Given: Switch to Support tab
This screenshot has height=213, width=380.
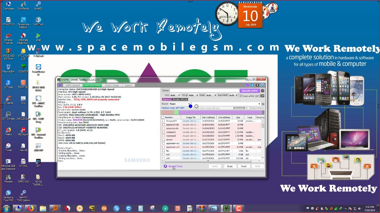Looking at the screenshot, I should click(x=129, y=85).
